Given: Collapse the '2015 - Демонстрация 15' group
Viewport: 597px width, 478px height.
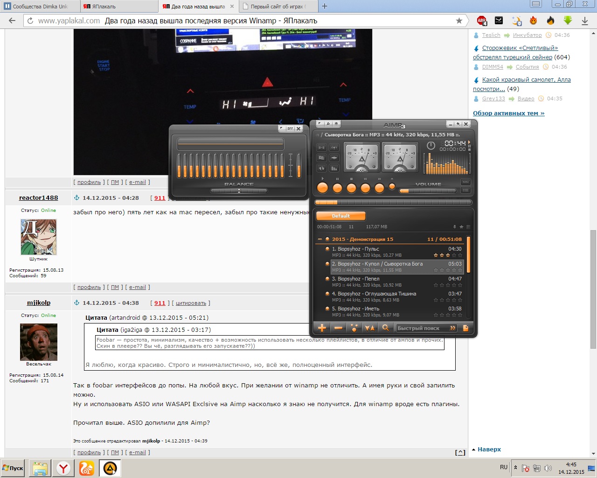Looking at the screenshot, I should point(320,239).
